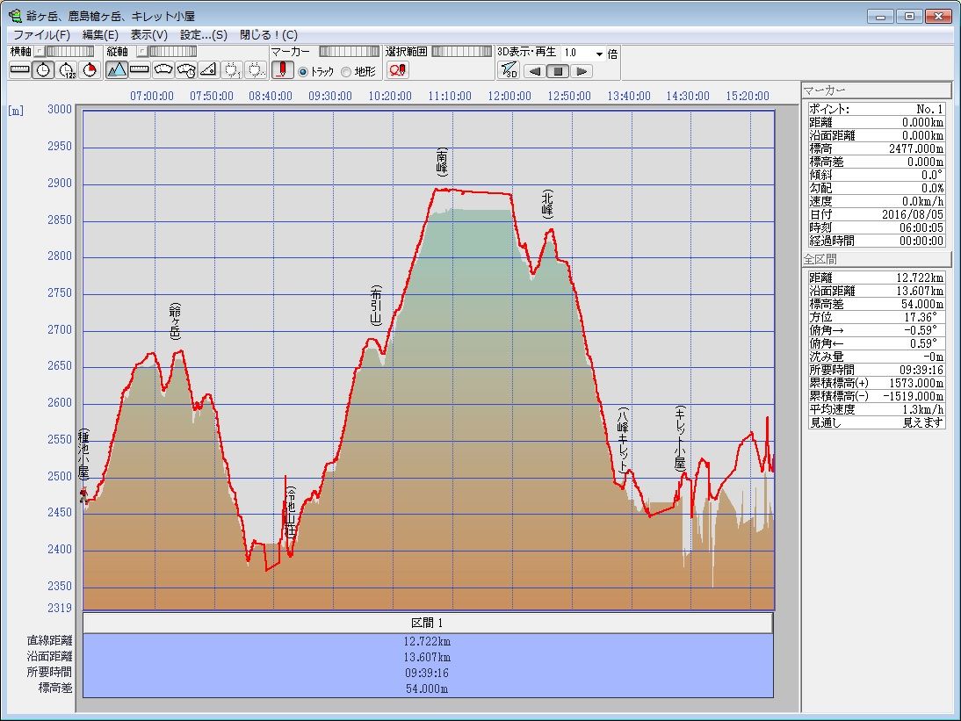Viewport: 961px width, 721px height.
Task: Play backward with the rewind arrow
Action: (x=535, y=71)
